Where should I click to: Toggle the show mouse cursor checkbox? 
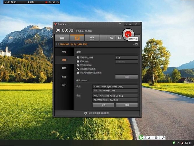[x=78, y=65]
